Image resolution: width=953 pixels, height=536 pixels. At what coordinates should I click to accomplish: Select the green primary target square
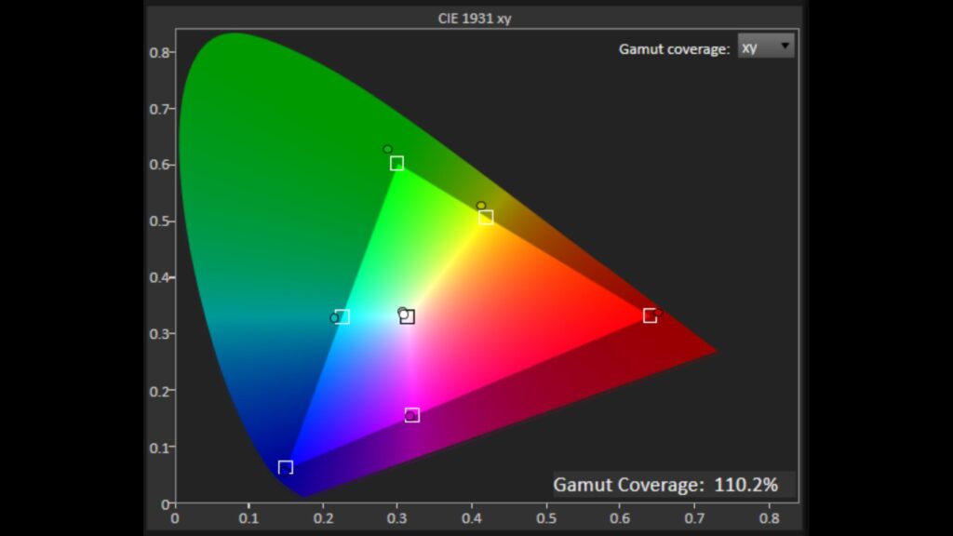tap(396, 164)
